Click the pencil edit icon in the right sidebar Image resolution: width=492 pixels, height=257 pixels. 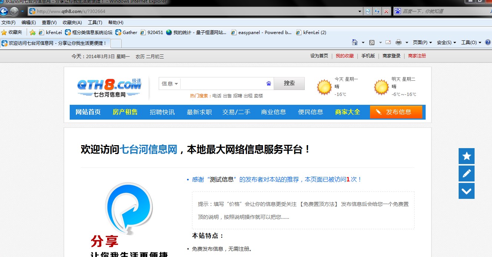pos(466,173)
